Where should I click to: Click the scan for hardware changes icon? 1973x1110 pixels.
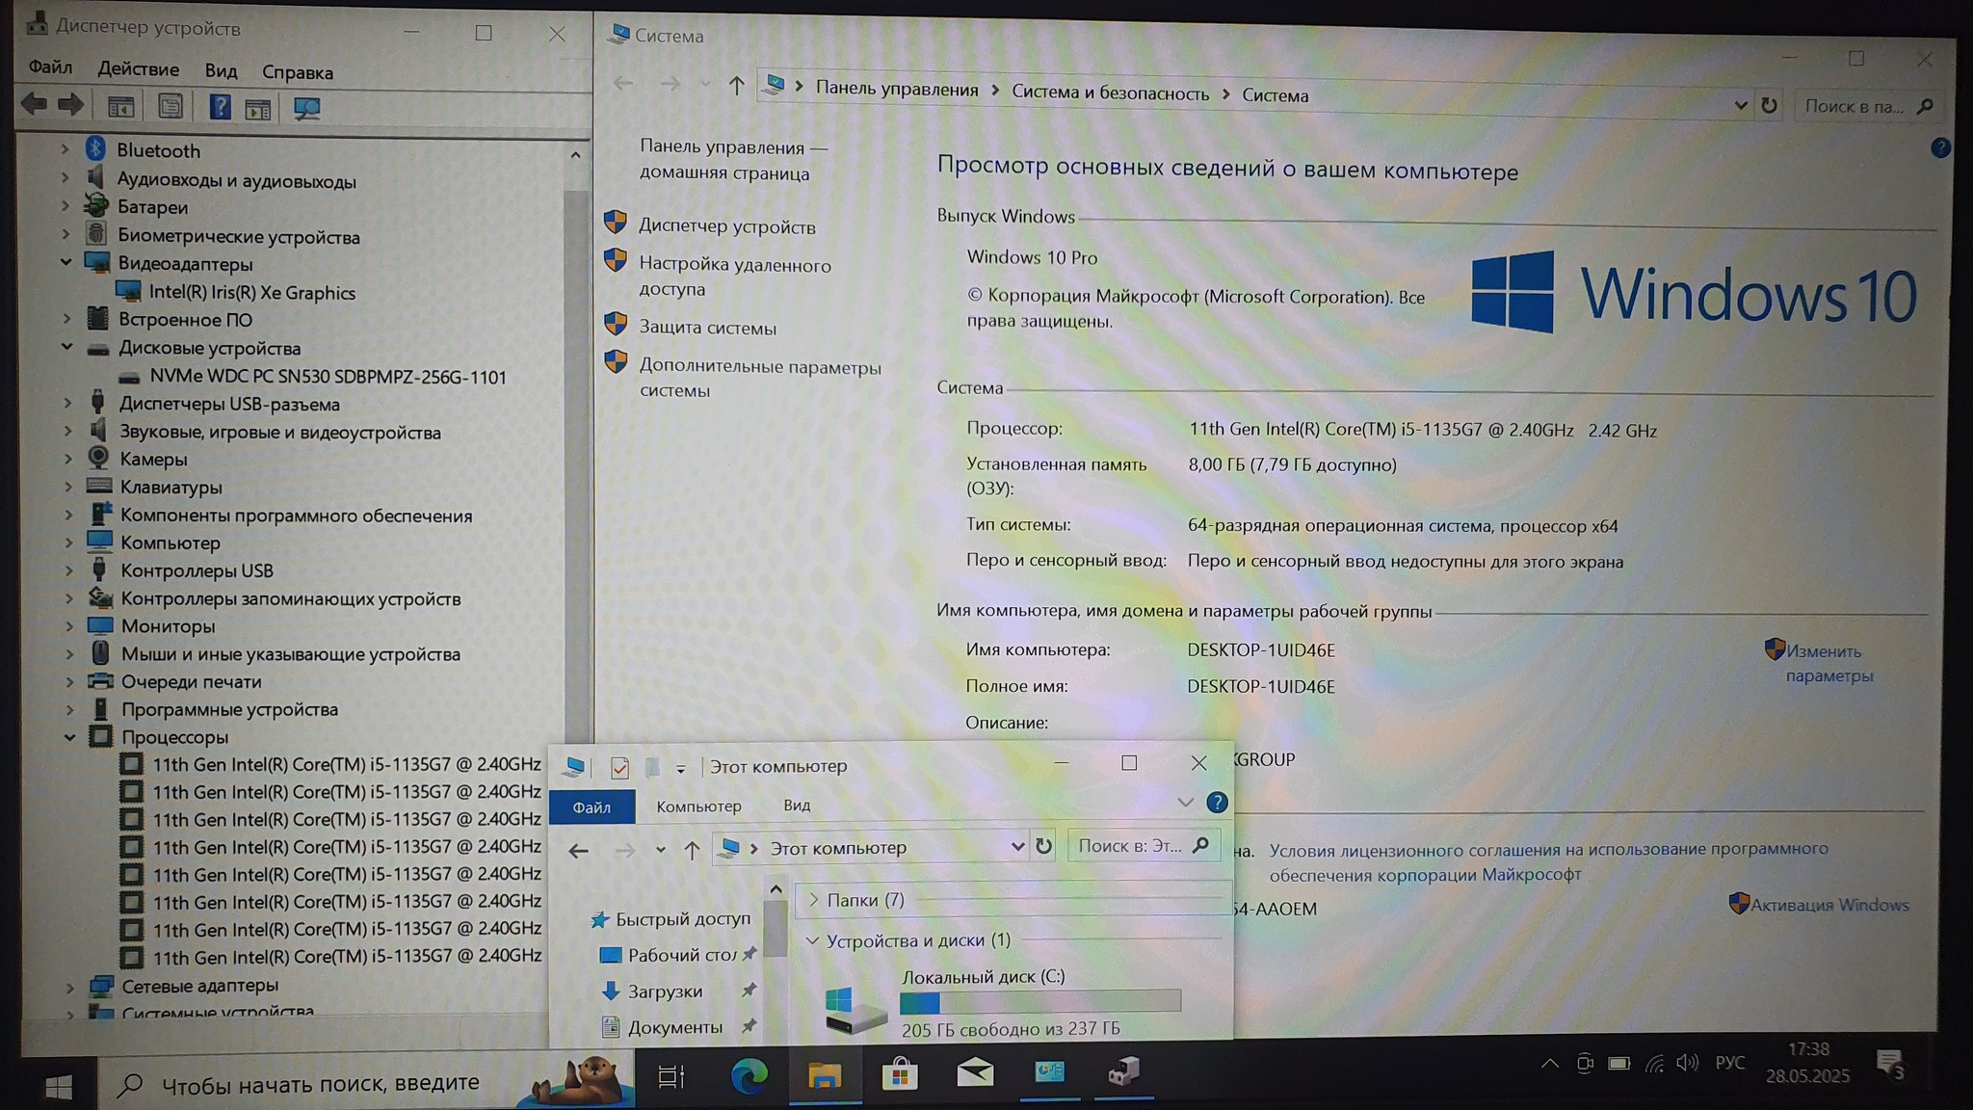(306, 108)
